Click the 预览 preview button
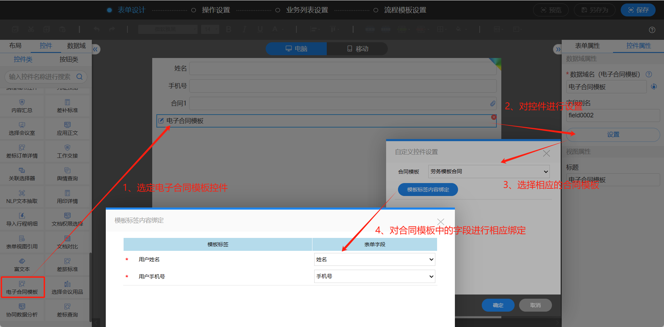664x327 pixels. (x=551, y=10)
